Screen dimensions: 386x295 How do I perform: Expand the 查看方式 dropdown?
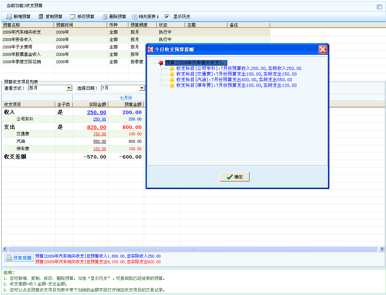coord(69,88)
